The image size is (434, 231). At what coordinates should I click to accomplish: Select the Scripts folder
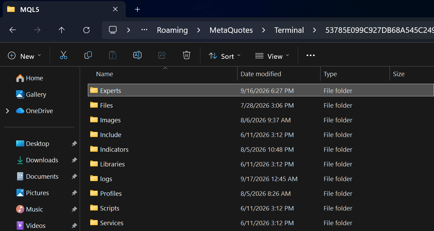pyautogui.click(x=261, y=208)
